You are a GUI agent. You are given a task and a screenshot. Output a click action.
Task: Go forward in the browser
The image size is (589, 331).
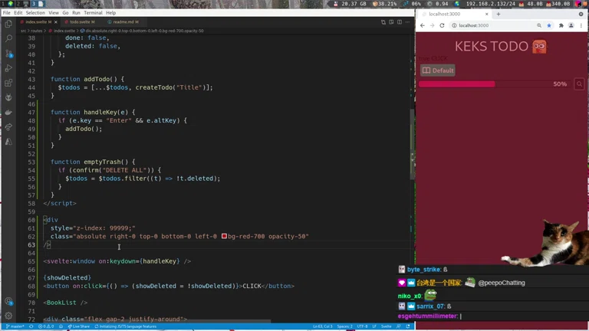pos(432,25)
